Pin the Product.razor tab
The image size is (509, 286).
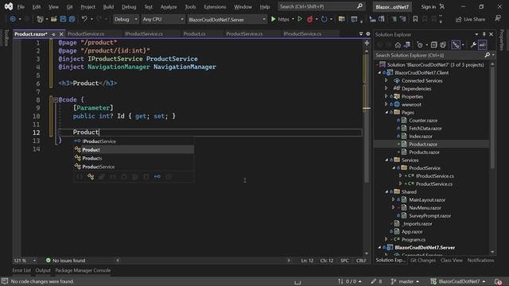tap(53, 34)
